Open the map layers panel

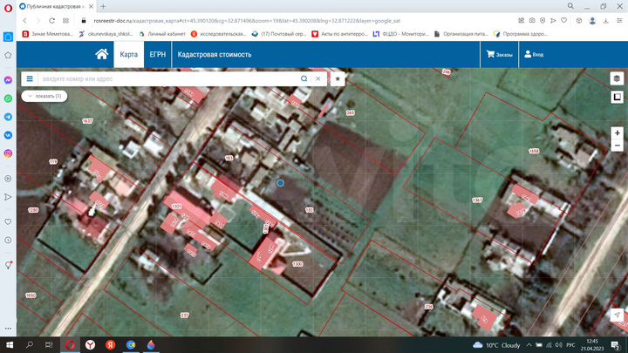pyautogui.click(x=617, y=78)
